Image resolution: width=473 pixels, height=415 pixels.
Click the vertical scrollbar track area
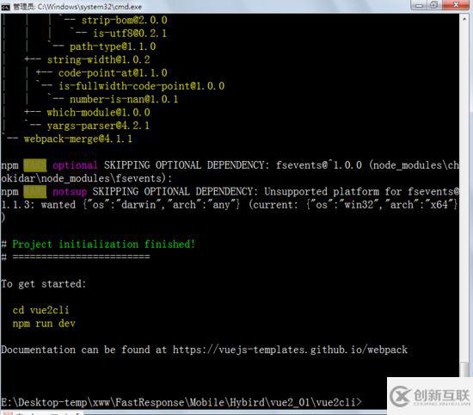click(464, 194)
